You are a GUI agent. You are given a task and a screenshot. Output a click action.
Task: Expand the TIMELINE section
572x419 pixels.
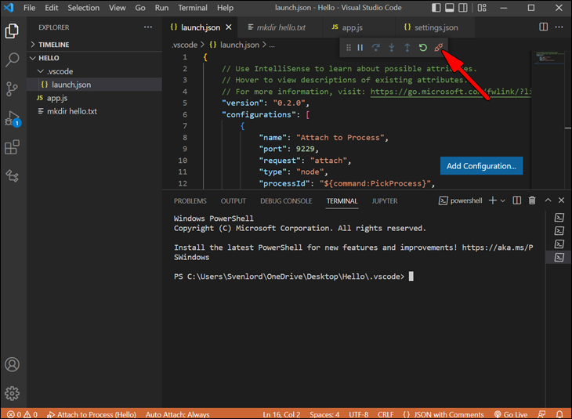pos(53,45)
